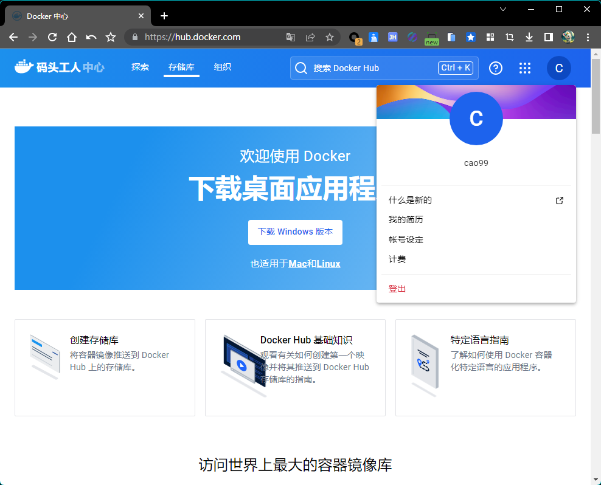Open the Docker Hub 基础知识 card
601x485 pixels.
(295, 367)
